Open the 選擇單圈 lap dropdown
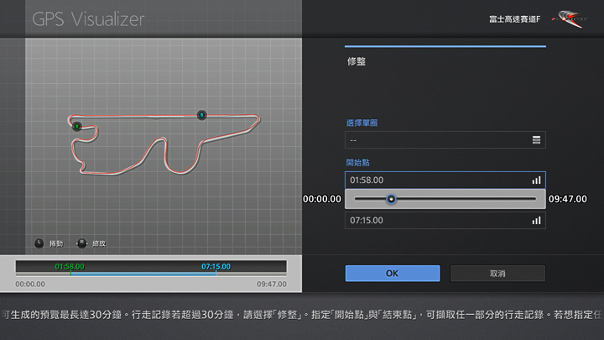The image size is (604, 340). (445, 139)
